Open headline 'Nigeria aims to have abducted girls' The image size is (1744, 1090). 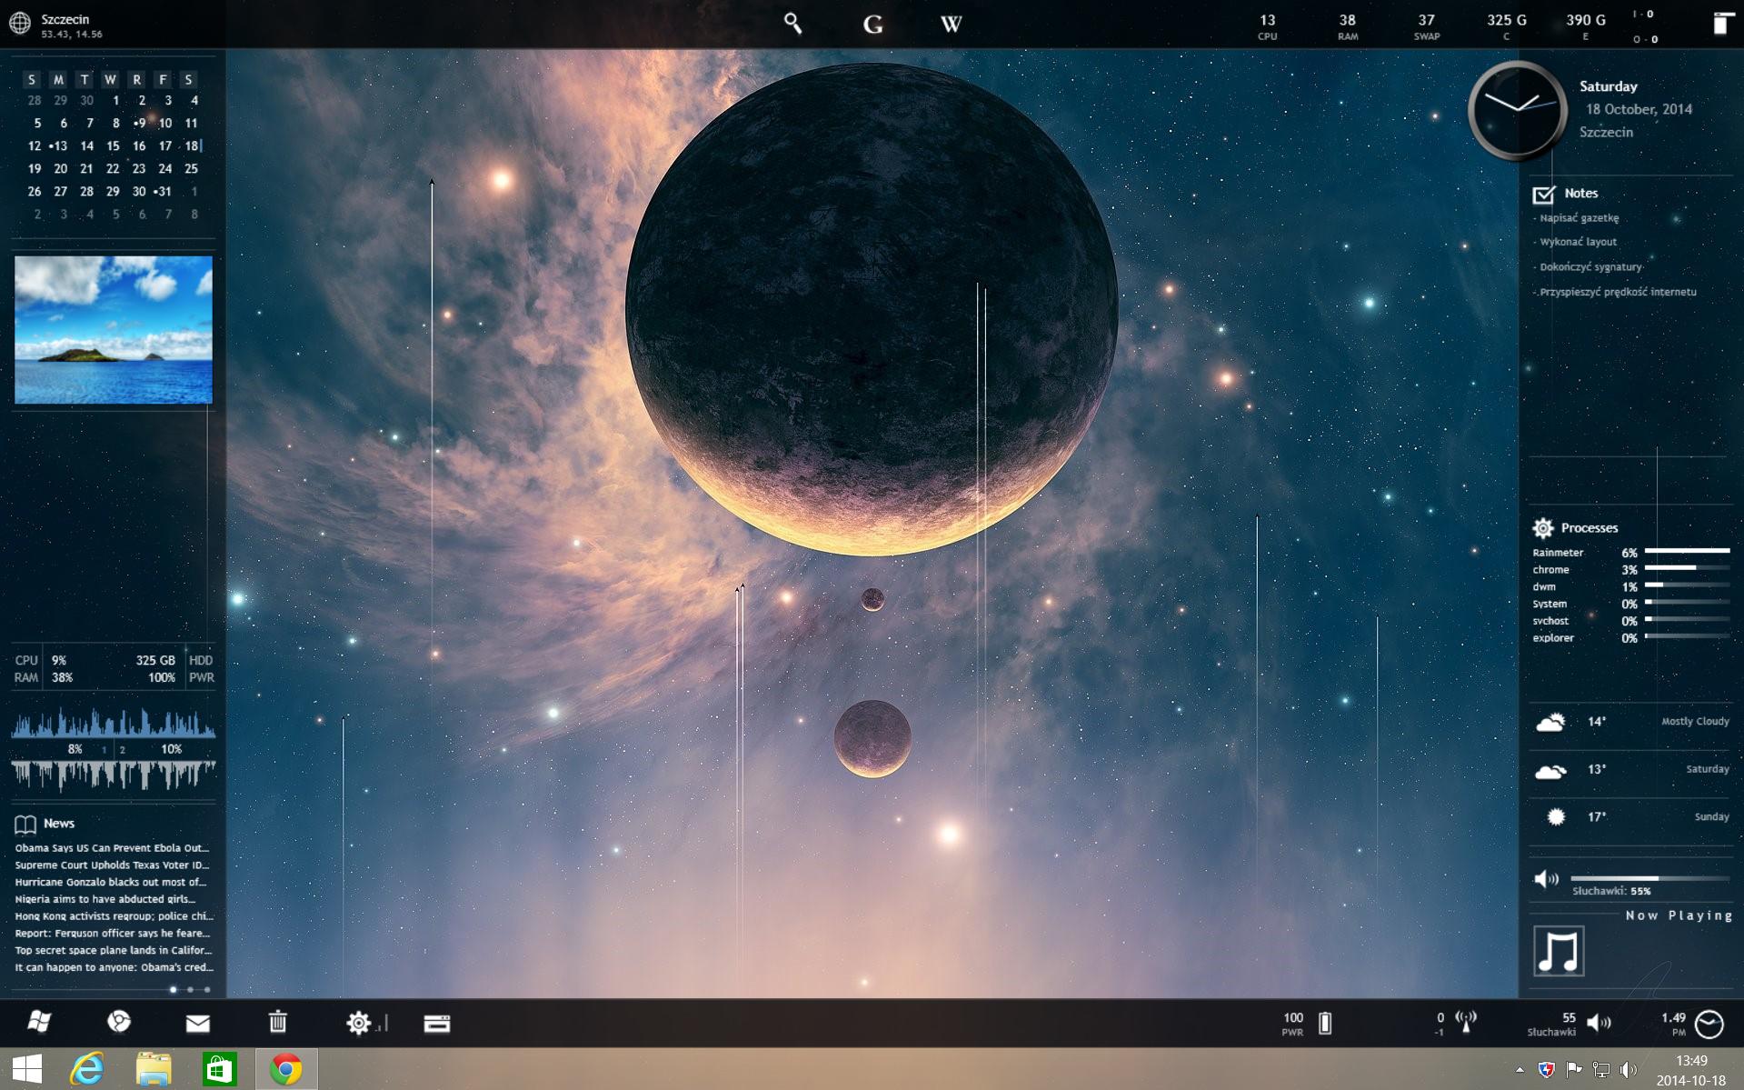tap(105, 899)
